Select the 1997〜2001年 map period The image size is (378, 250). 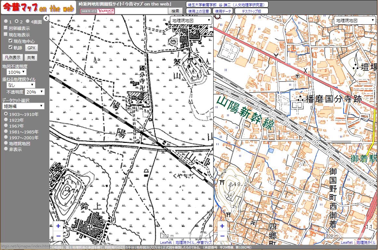click(6, 137)
